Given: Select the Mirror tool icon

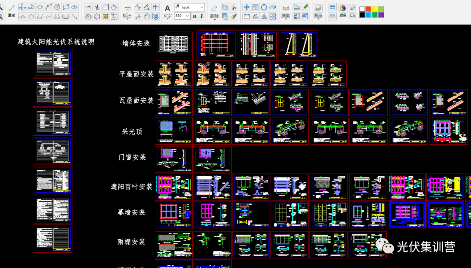Looking at the screenshot, I should [x=264, y=17].
